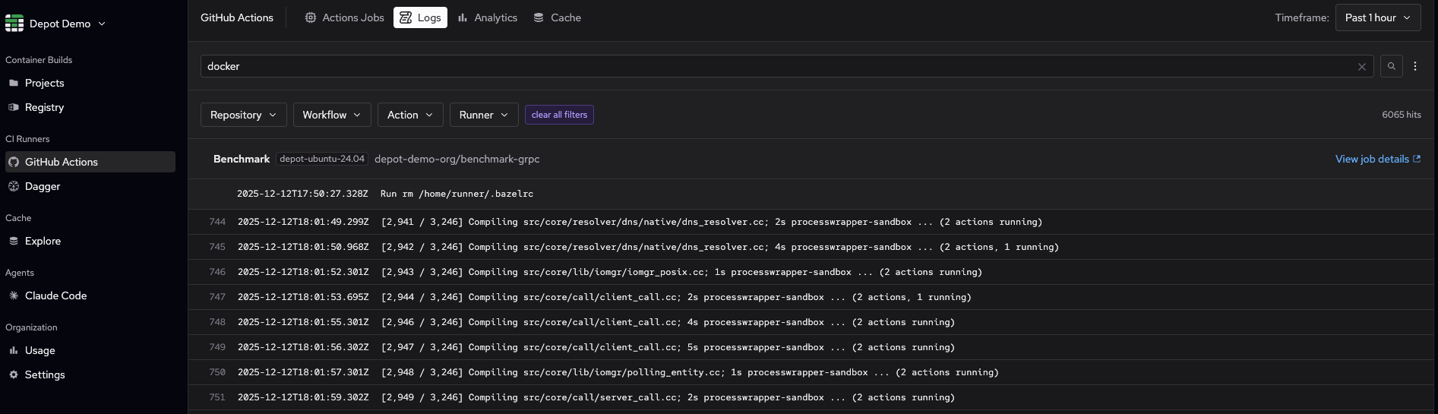The width and height of the screenshot is (1438, 414).
Task: Switch to the Actions Jobs tab
Action: pos(345,17)
